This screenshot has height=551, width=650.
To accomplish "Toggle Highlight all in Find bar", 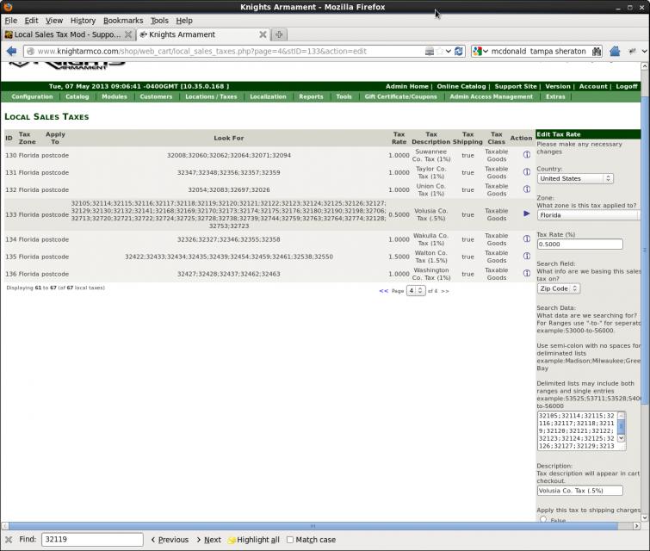I will pos(254,540).
